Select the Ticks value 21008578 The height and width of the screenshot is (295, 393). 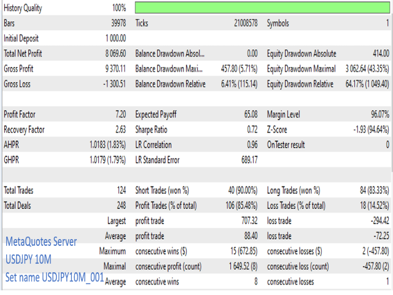coord(246,23)
